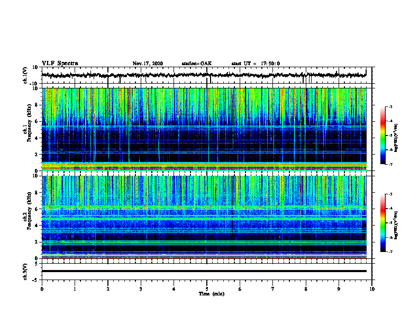The image size is (419, 324).
Task: Click the '-7' label on ch.1 colorbar
Action: pos(390,164)
